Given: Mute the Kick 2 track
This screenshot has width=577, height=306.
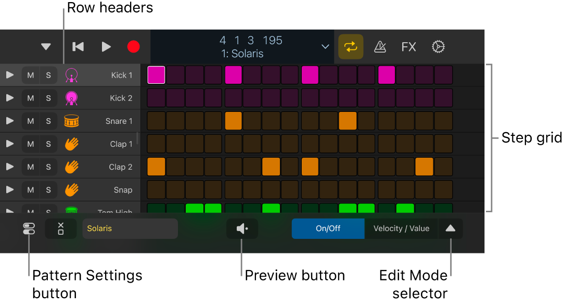Looking at the screenshot, I should point(30,98).
